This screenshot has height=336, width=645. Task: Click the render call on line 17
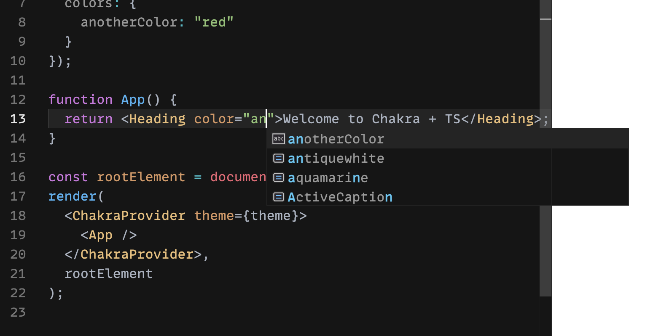click(73, 196)
